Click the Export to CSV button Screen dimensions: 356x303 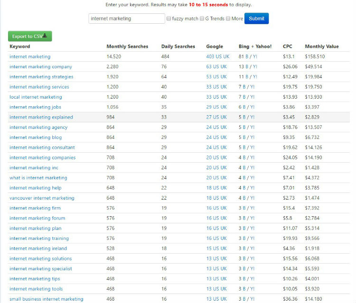click(x=30, y=37)
